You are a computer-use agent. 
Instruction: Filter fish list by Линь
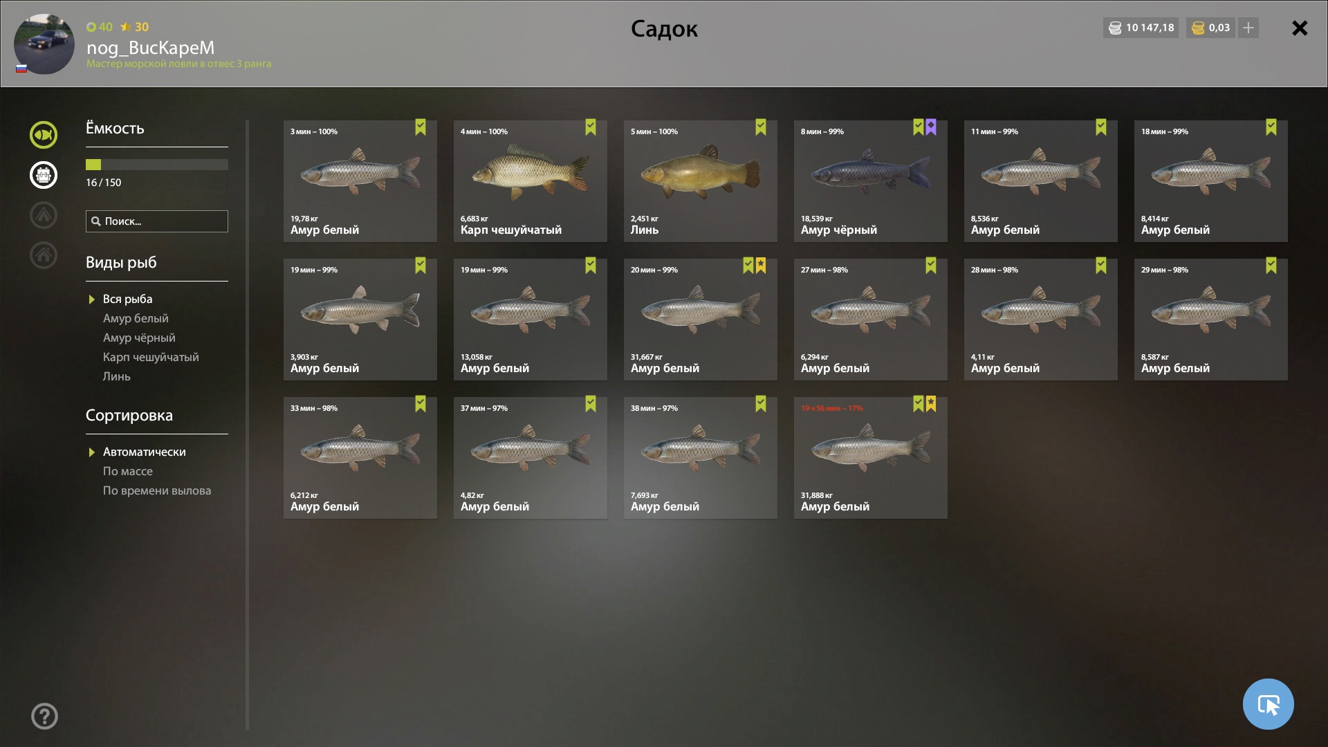116,376
